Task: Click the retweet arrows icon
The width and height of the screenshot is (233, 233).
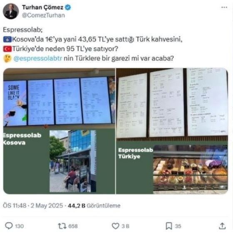Action: (62, 226)
